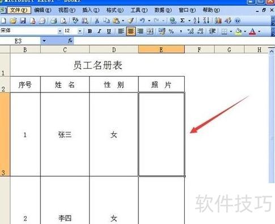Sort ascending A to Z
275x224 pixels.
point(196,20)
